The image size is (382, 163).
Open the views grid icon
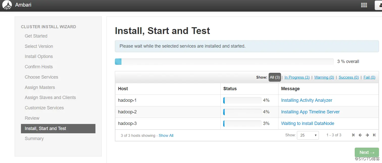coord(364,5)
